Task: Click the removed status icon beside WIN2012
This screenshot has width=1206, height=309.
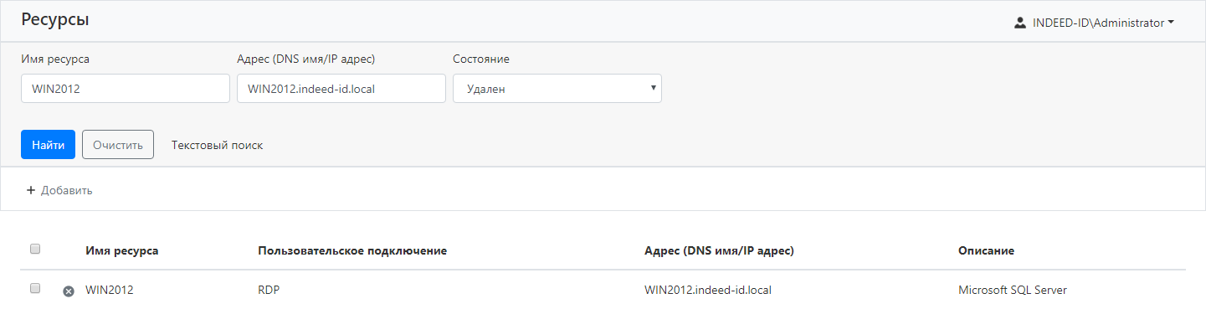Action: [69, 291]
